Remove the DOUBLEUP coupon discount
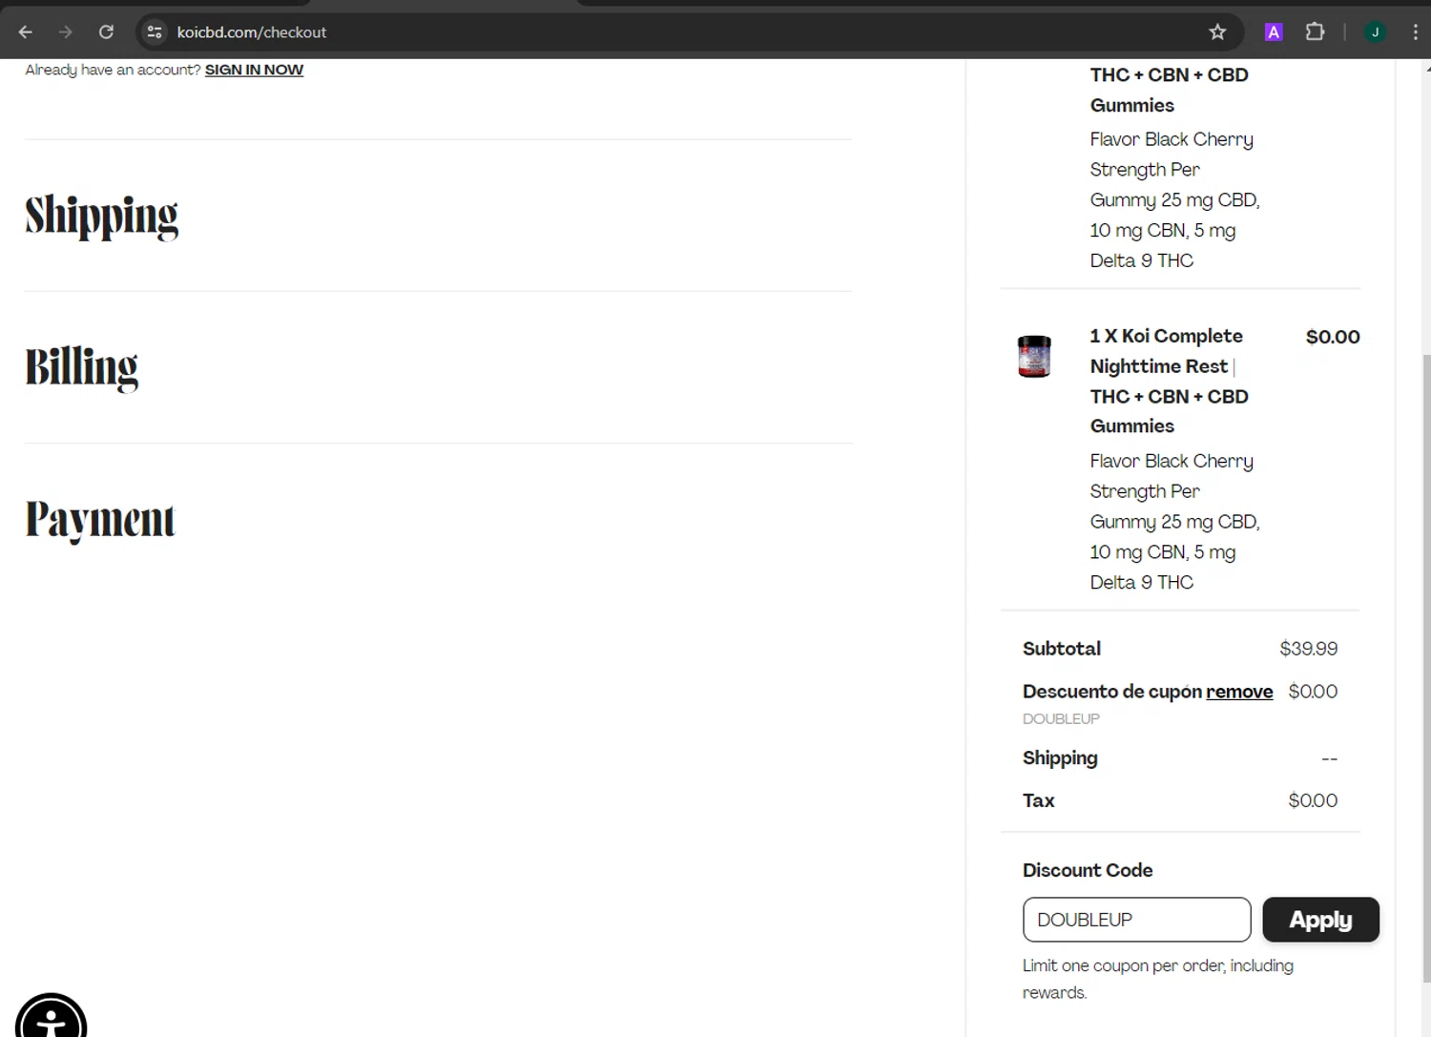This screenshot has width=1431, height=1037. click(x=1239, y=692)
